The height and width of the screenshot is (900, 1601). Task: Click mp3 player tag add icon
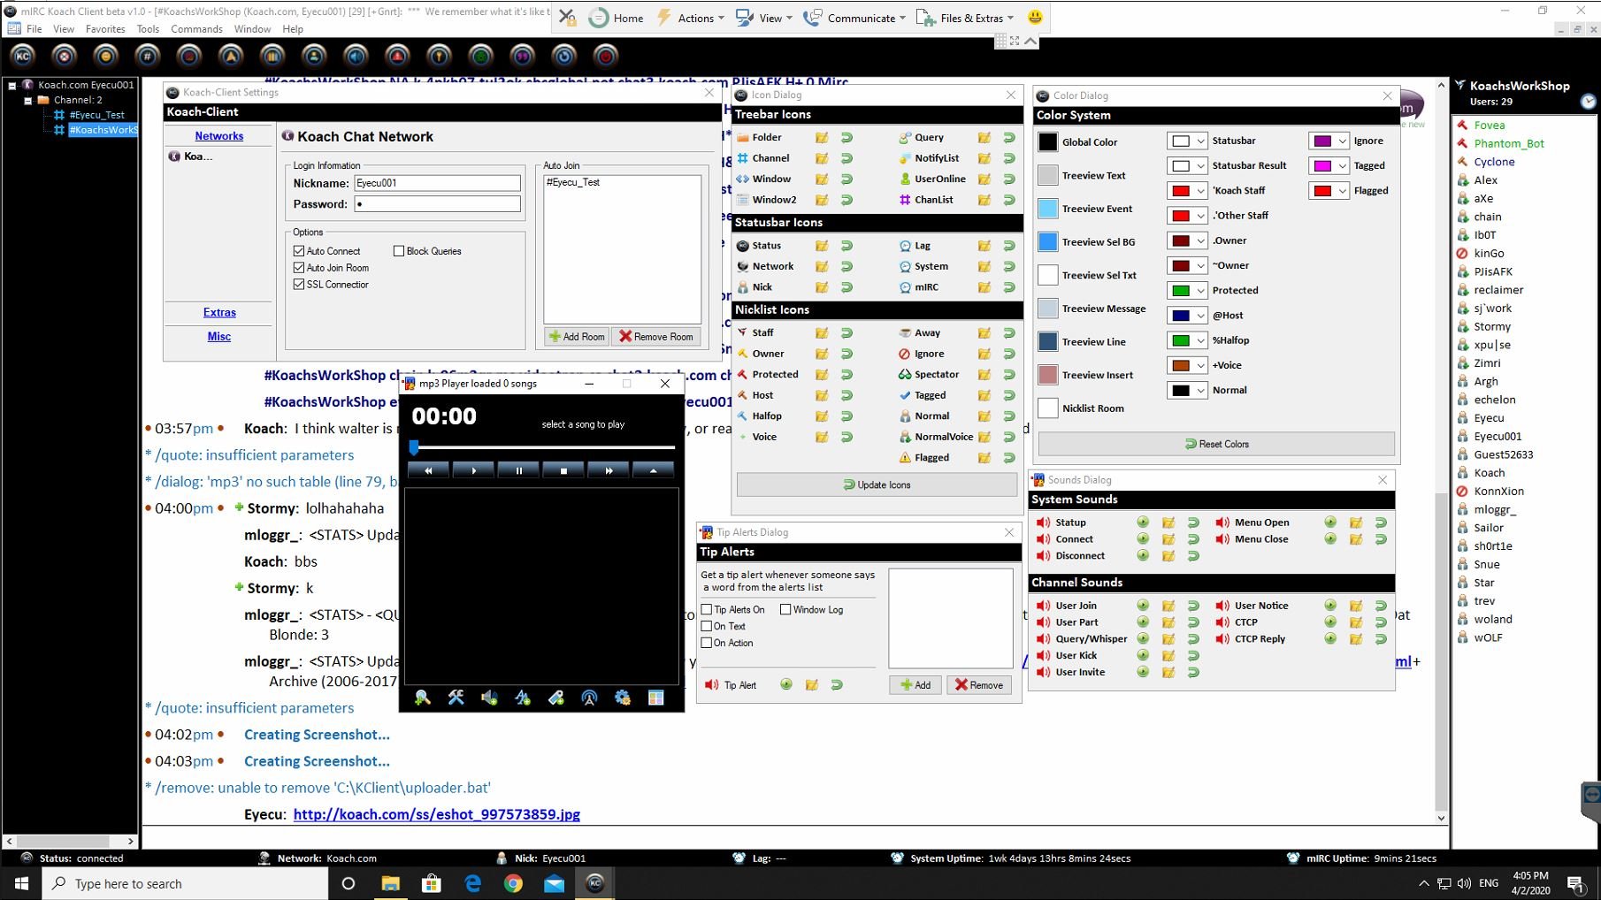point(556,698)
